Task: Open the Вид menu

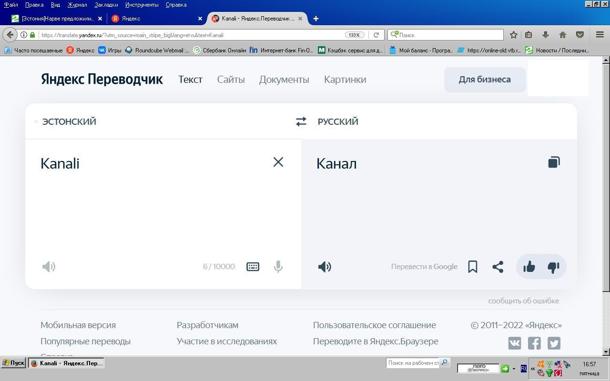Action: click(55, 5)
